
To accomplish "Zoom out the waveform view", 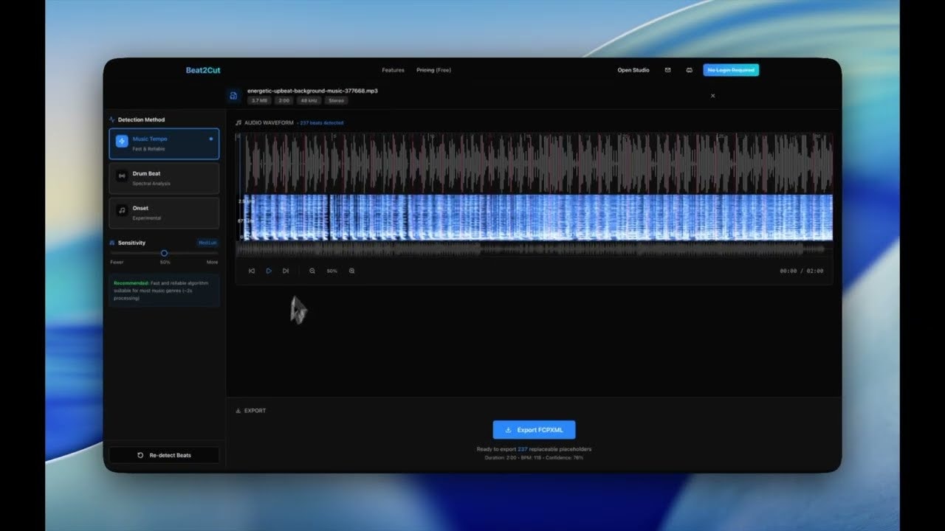I will [312, 271].
